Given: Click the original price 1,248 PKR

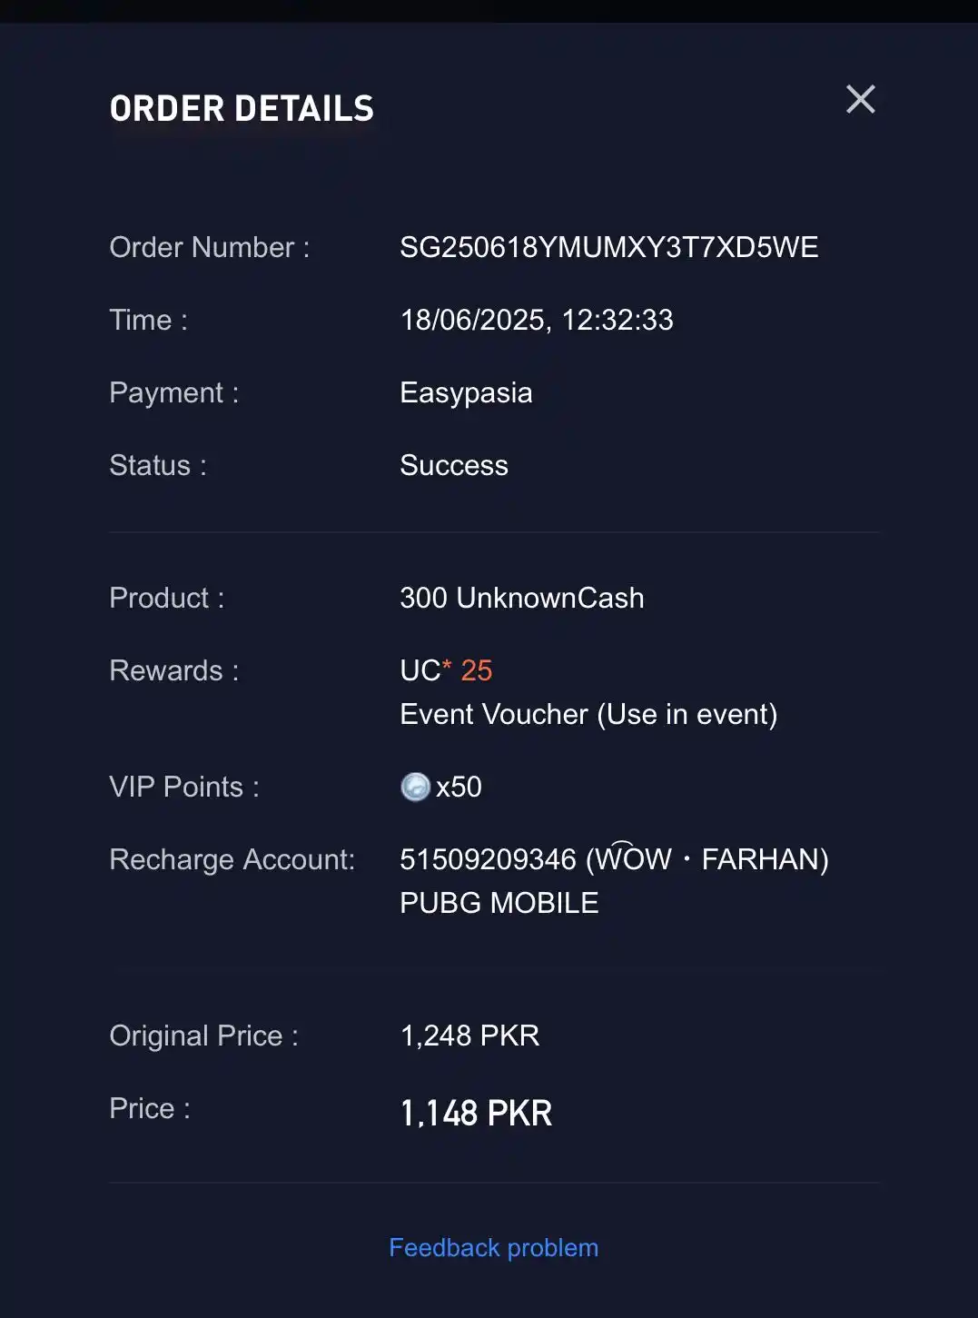Looking at the screenshot, I should point(470,1036).
